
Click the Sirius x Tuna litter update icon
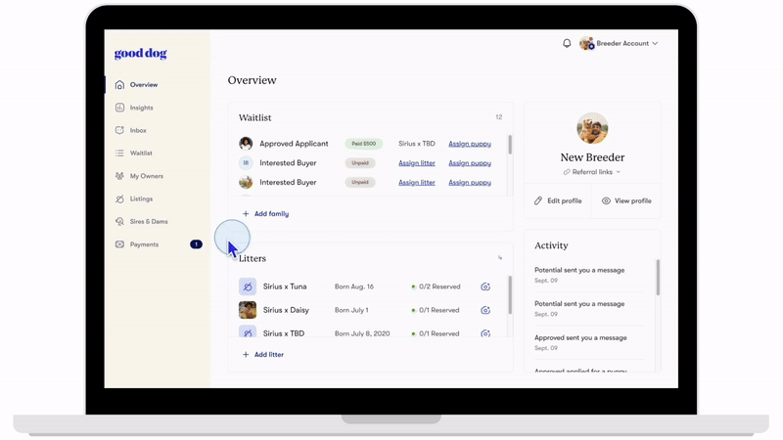click(485, 286)
